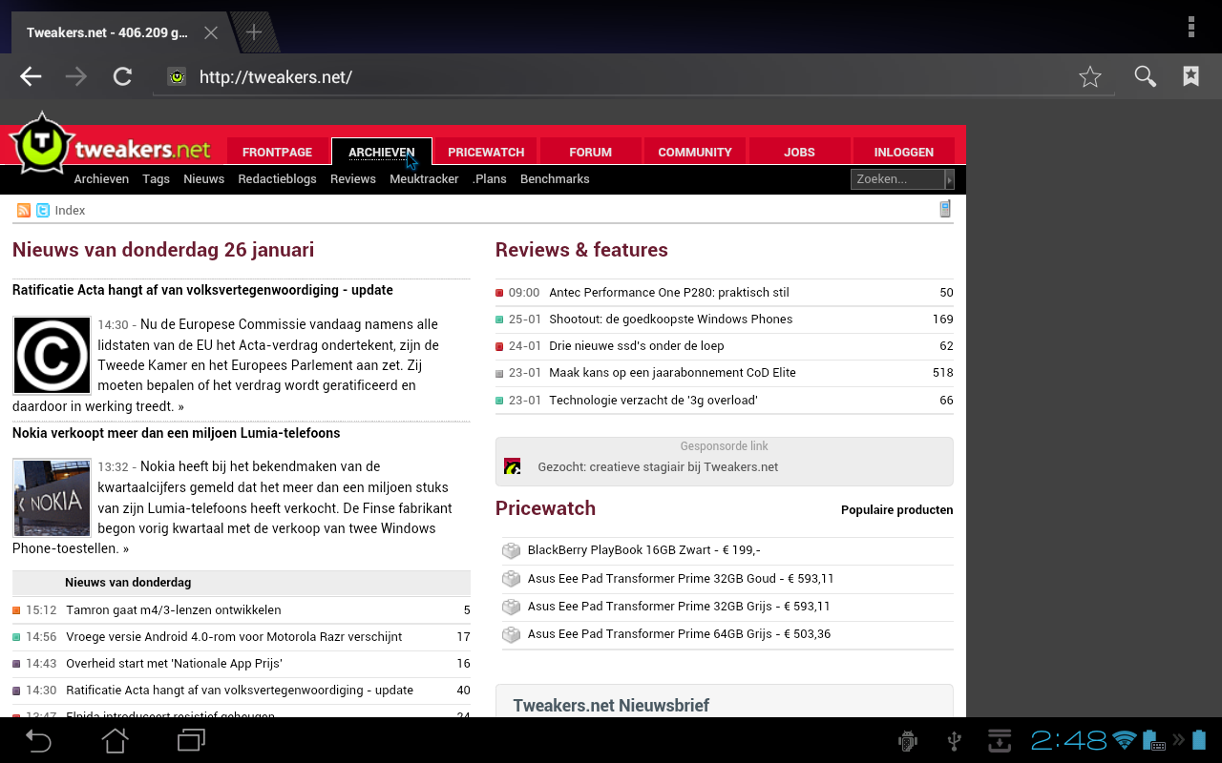Open the Tamron m4/3-lenzen news item
Image resolution: width=1222 pixels, height=763 pixels.
[174, 610]
